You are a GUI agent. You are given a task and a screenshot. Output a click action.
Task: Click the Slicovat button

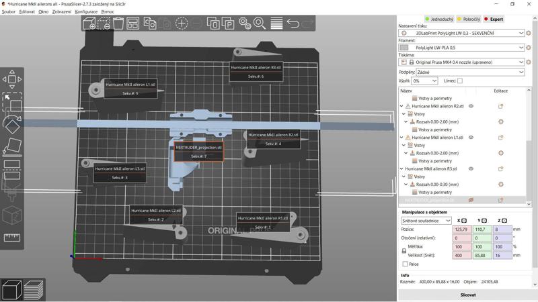(467, 295)
